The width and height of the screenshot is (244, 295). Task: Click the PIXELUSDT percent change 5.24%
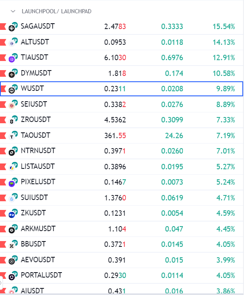[226, 182]
